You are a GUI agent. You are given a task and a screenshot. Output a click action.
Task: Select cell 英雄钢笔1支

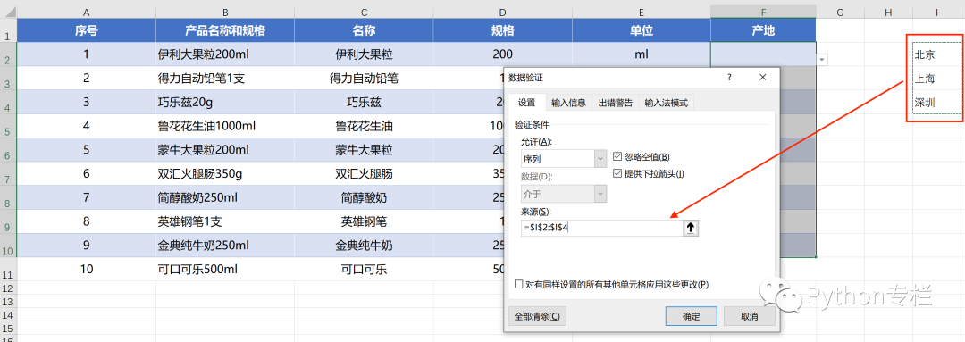click(225, 221)
